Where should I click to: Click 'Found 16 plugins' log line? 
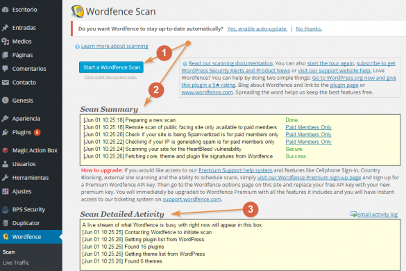tap(123, 247)
